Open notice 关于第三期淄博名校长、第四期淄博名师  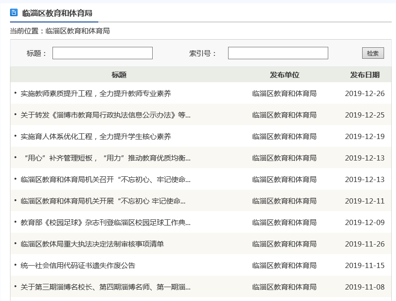[105, 287]
